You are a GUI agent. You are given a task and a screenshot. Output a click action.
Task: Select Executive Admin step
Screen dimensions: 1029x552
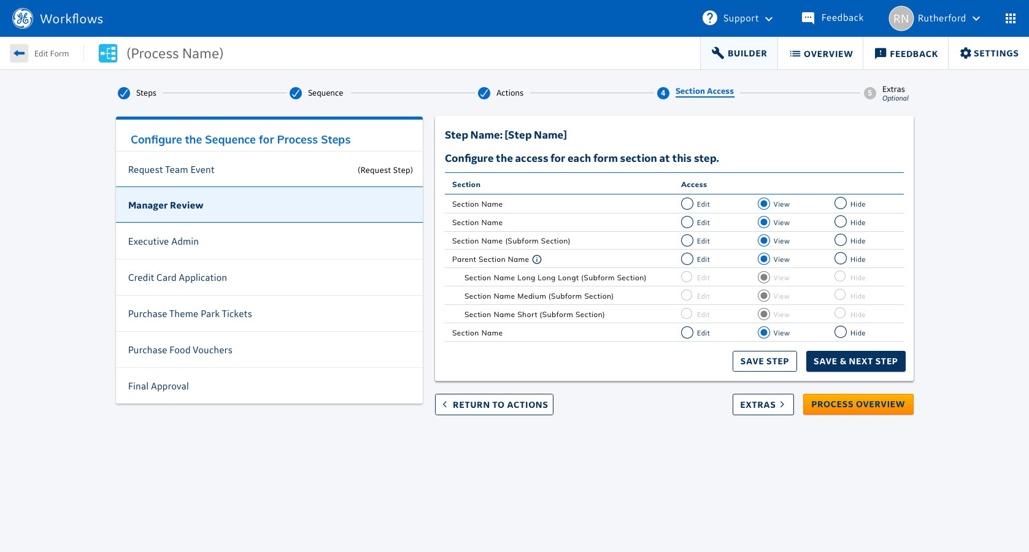tap(269, 242)
